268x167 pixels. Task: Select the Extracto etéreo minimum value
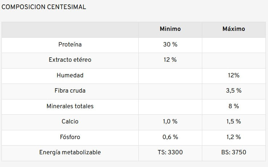[170, 60]
